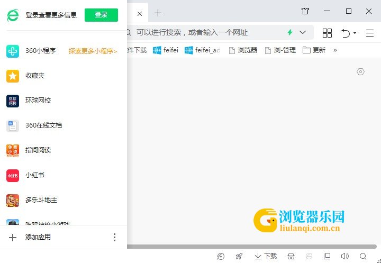Open 探索更多小程序 link
Viewport: 381px width, 263px height.
(x=93, y=51)
